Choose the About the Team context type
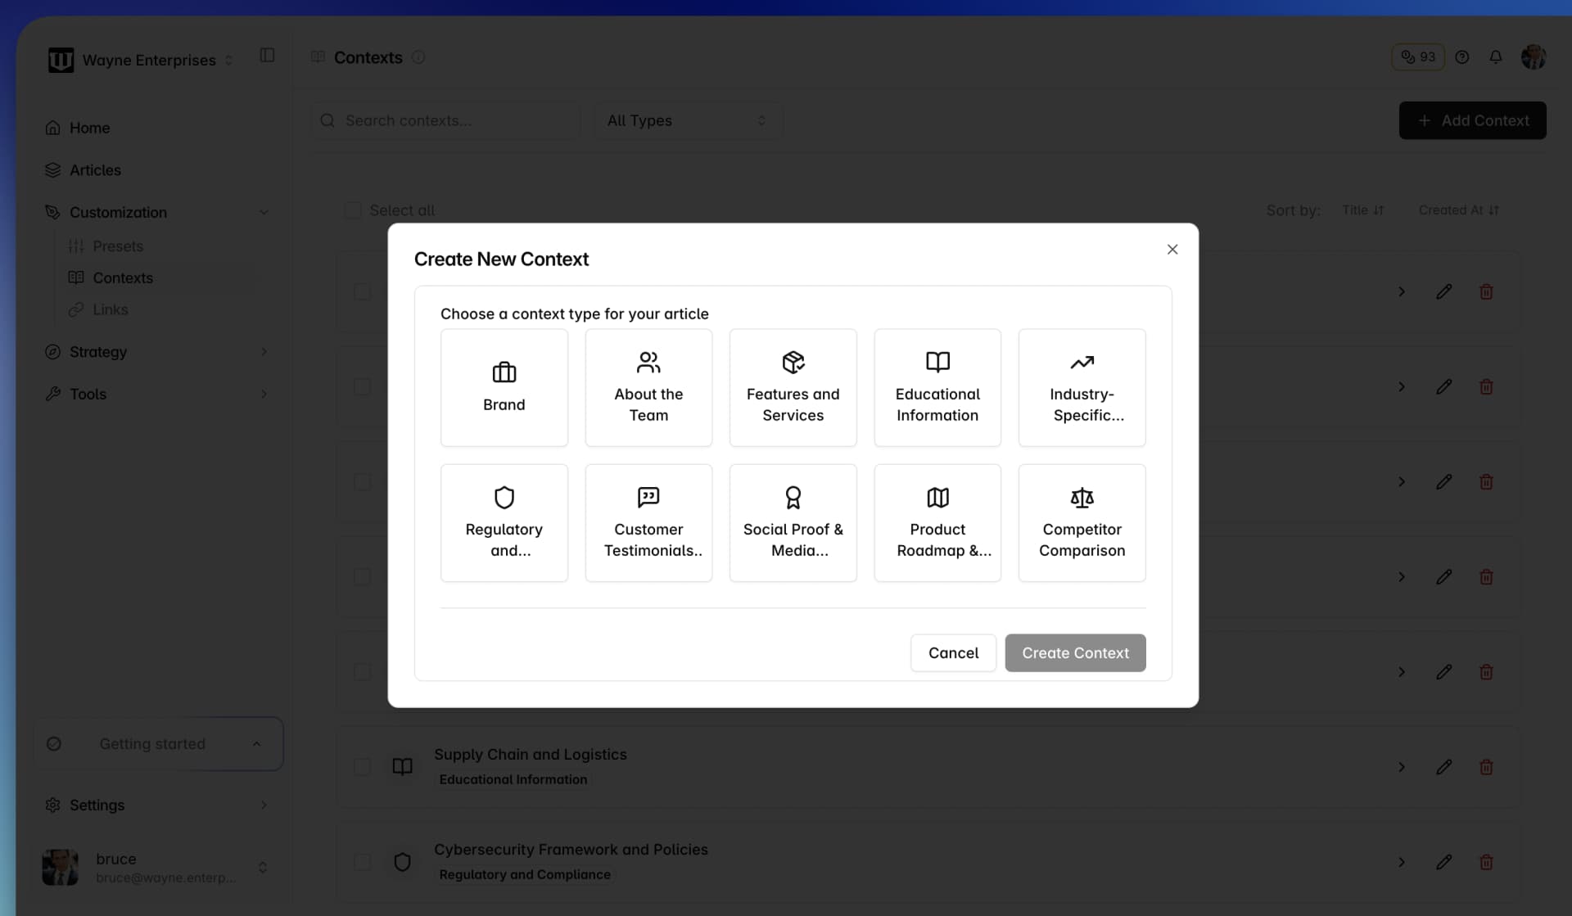The height and width of the screenshot is (916, 1572). tap(648, 388)
